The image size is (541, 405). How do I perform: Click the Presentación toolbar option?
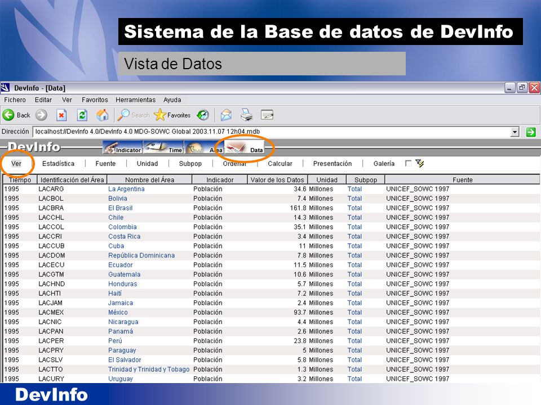point(332,164)
